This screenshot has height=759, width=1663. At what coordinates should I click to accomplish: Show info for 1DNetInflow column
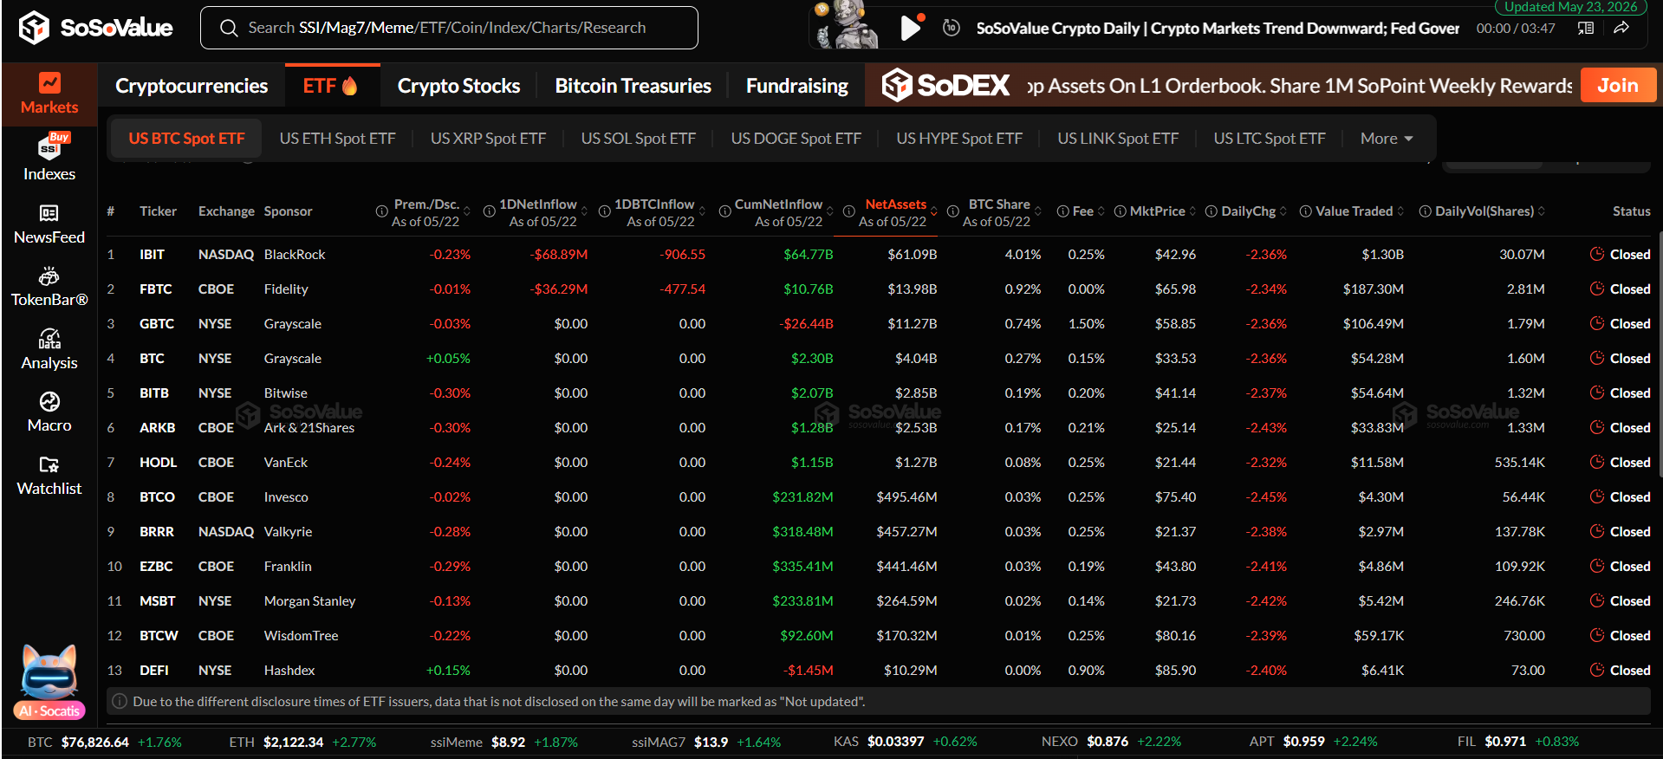click(489, 211)
